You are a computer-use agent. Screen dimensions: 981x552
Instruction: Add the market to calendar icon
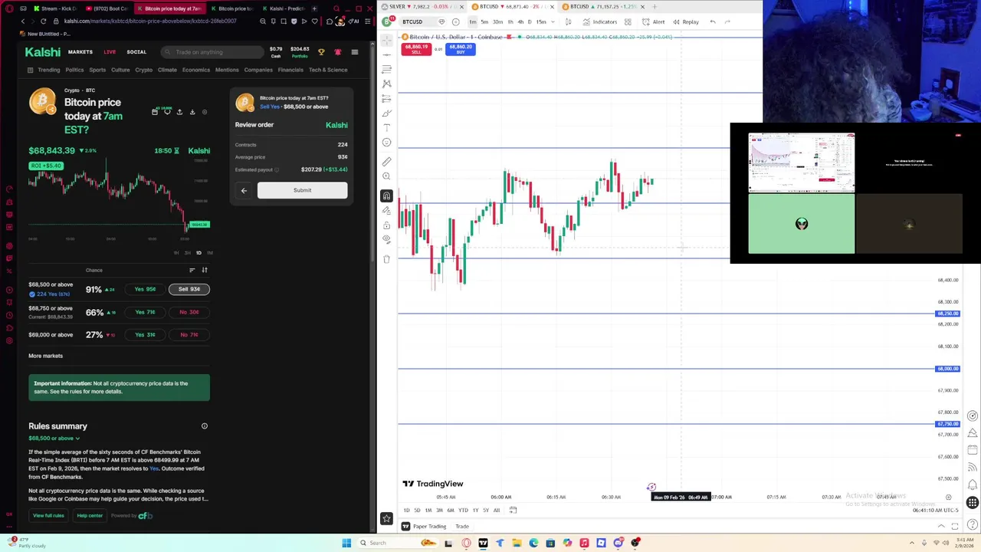pyautogui.click(x=155, y=112)
